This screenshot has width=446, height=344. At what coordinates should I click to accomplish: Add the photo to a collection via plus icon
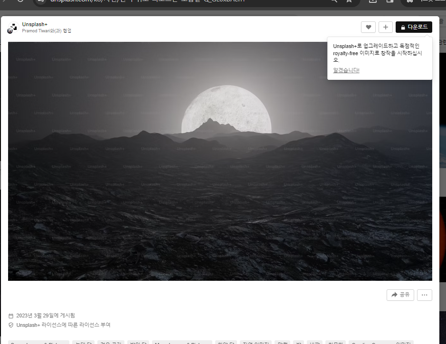pos(385,27)
